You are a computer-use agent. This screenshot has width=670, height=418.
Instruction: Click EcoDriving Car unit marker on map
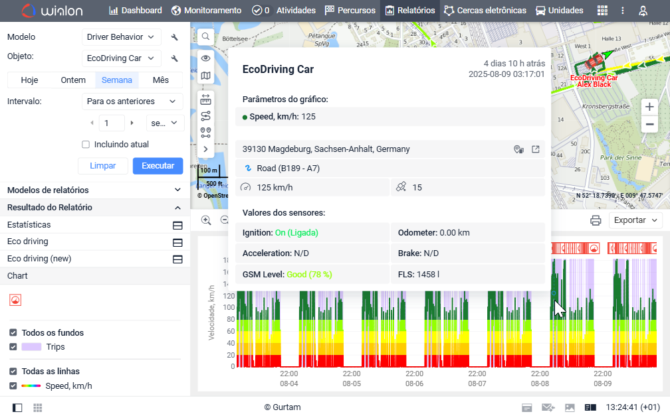point(594,62)
